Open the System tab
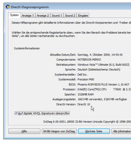Image resolution: width=131 pixels, height=143 pixels. (x=14, y=15)
